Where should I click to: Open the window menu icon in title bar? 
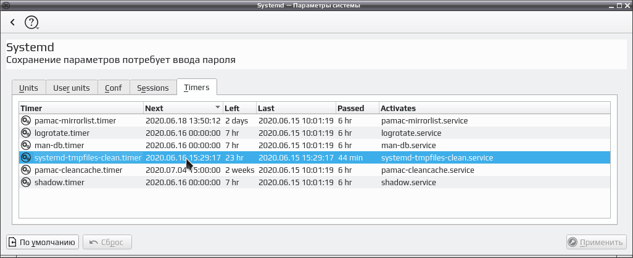pos(6,6)
